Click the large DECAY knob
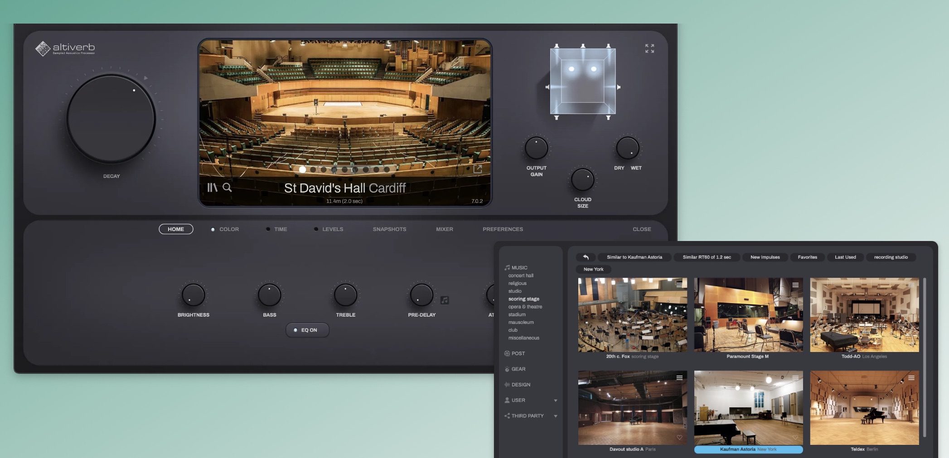 (111, 119)
